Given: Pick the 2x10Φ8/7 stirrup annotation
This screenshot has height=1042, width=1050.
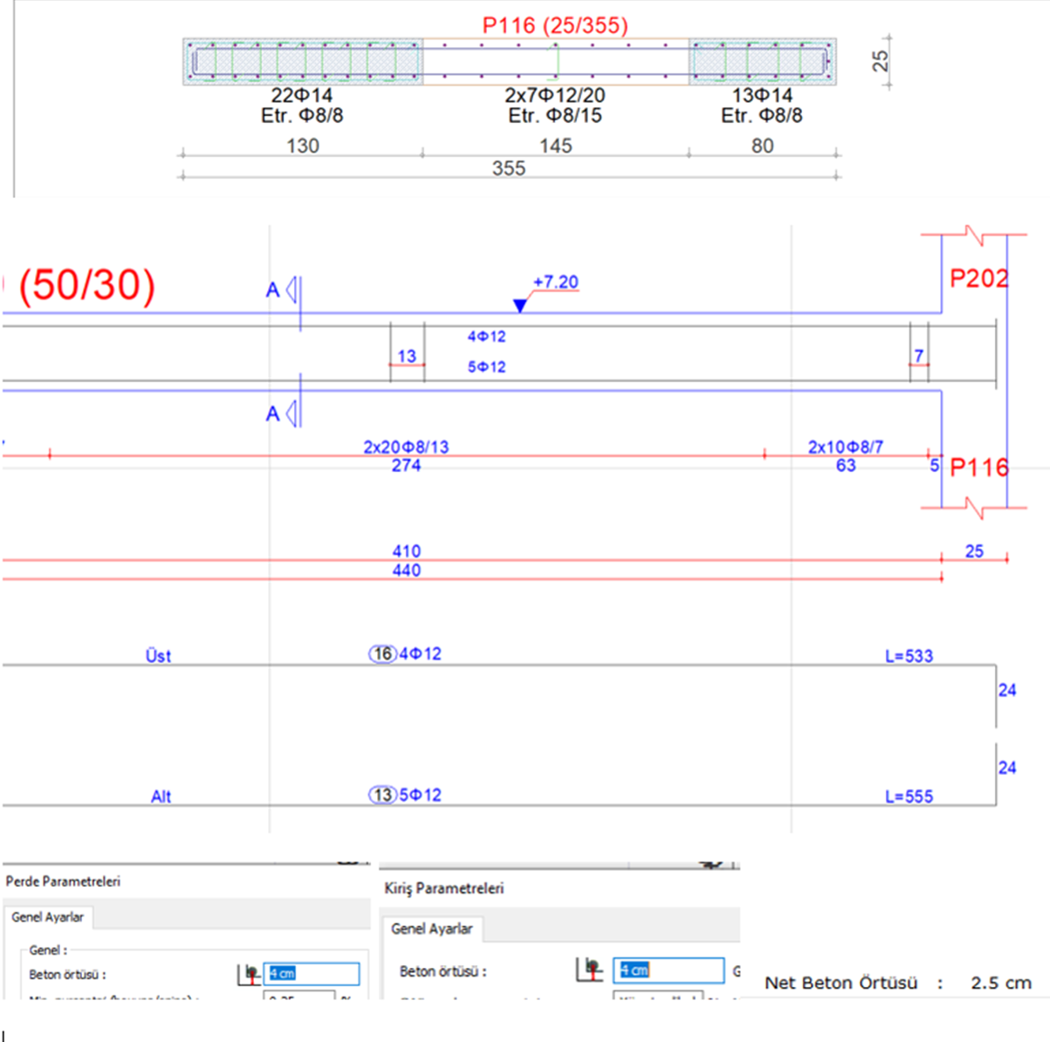Looking at the screenshot, I should click(845, 447).
